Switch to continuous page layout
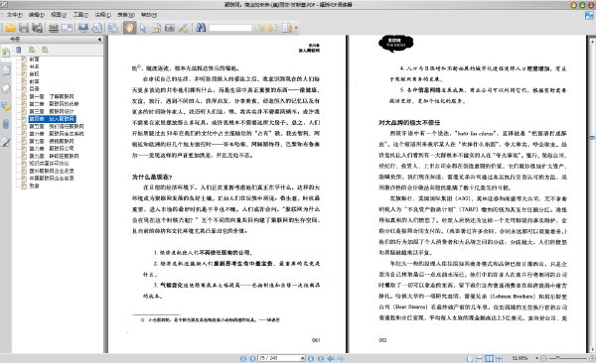 tap(480, 358)
